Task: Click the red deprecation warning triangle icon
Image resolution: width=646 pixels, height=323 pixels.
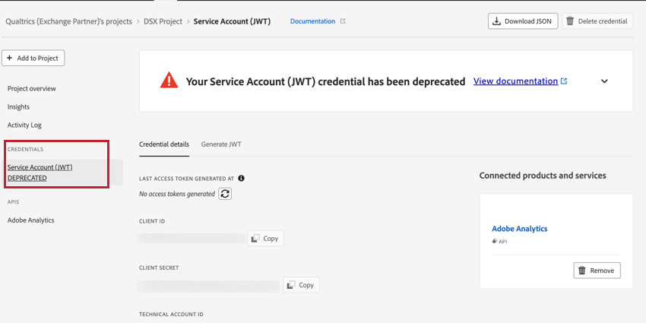Action: click(169, 81)
